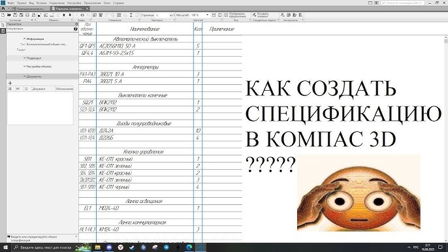Click cell МО24-40 in the table
448x252 pixels.
[x=145, y=208]
